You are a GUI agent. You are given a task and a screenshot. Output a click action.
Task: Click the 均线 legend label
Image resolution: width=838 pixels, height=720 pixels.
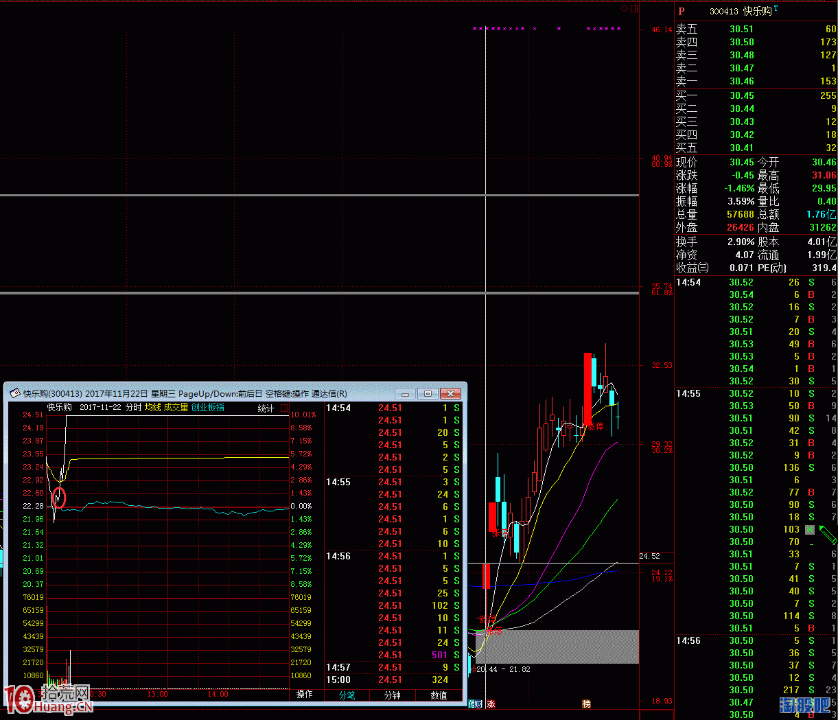click(152, 407)
